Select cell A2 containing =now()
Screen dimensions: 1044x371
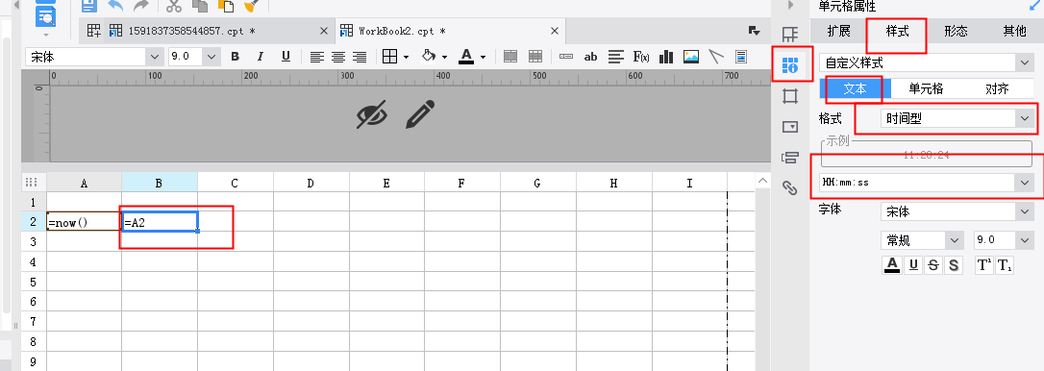(84, 222)
